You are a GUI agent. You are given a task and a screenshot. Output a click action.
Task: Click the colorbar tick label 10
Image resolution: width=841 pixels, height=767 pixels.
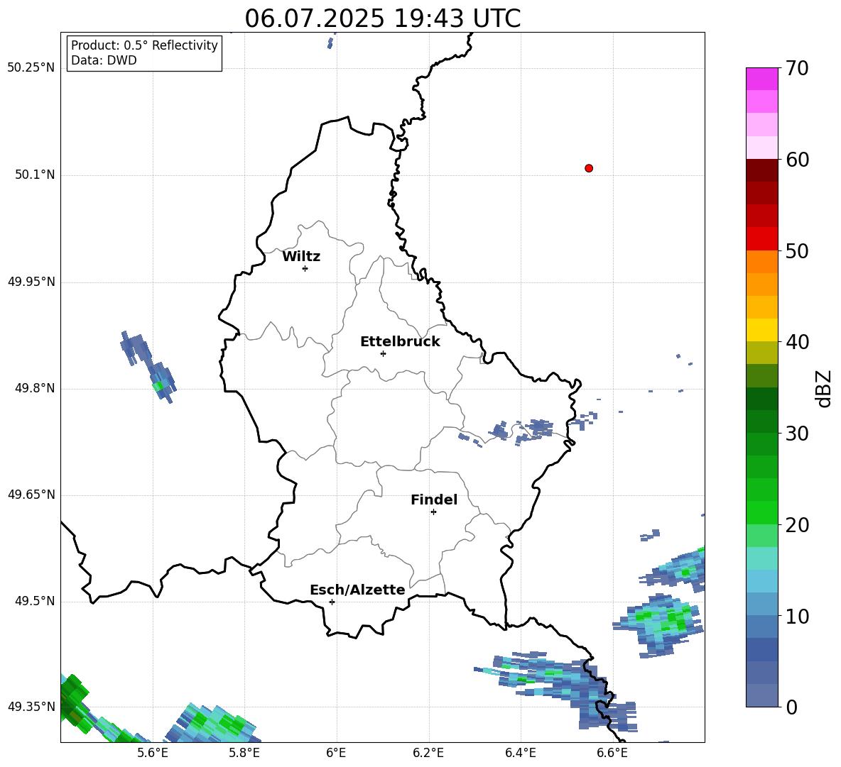click(797, 616)
